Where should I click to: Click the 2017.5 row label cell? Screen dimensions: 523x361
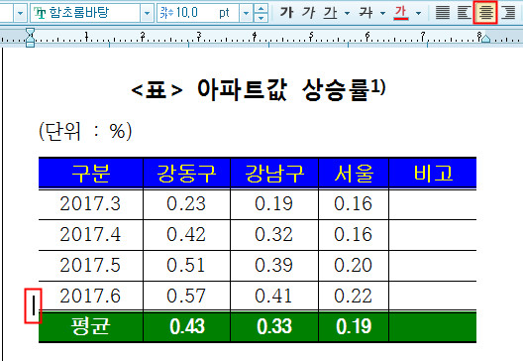coord(91,266)
